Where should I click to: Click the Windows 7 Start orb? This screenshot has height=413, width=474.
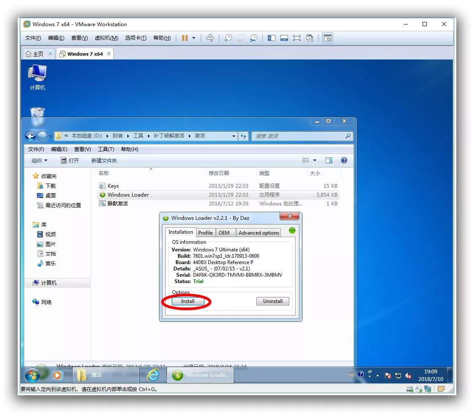[x=32, y=375]
